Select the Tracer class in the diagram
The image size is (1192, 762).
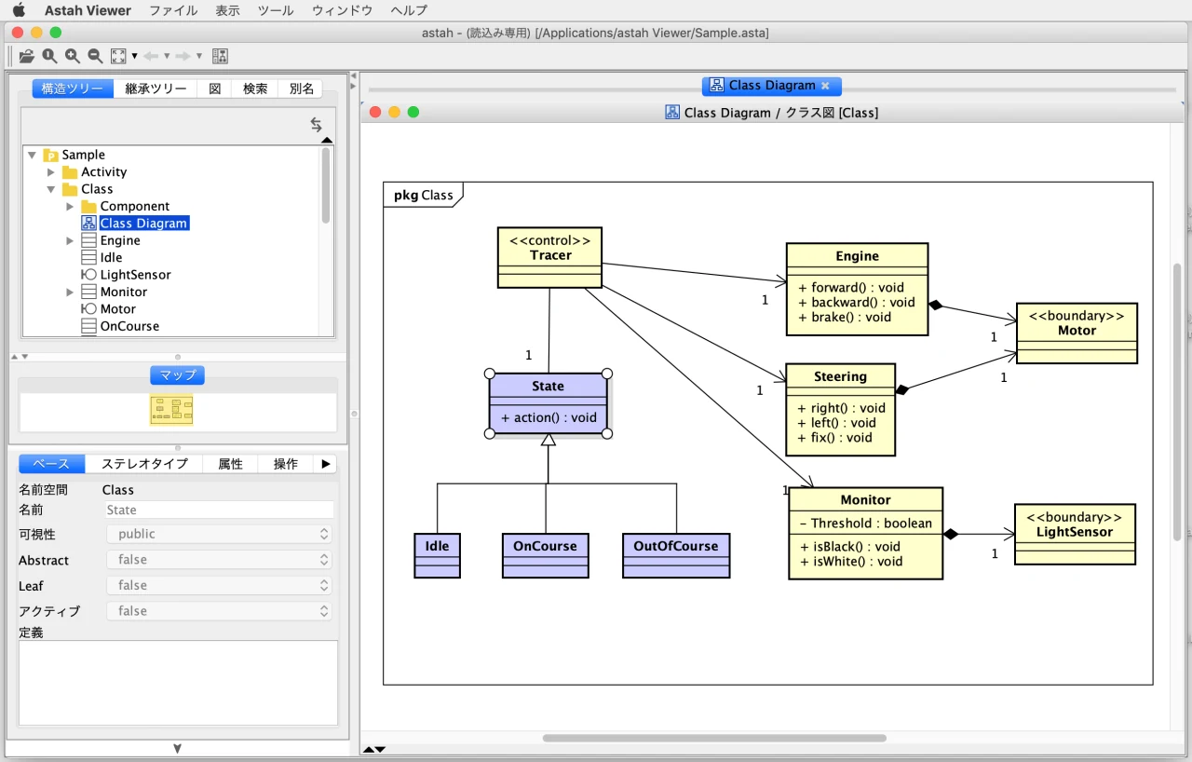(x=549, y=258)
